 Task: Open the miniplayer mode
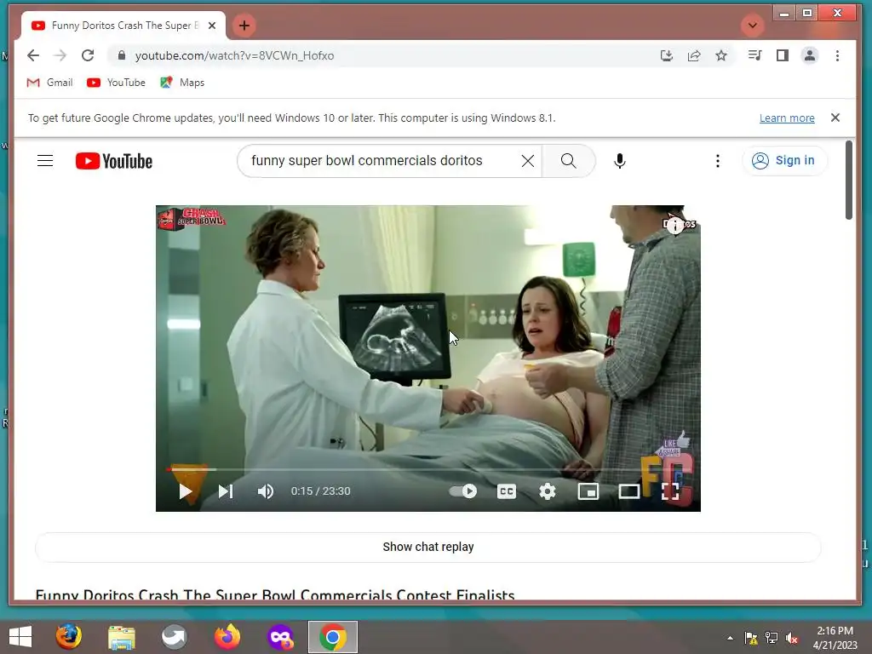[x=588, y=491]
